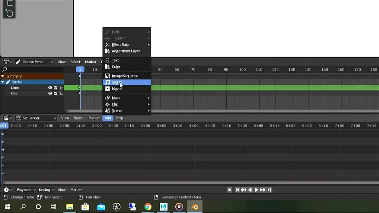Viewport: 379px width, 213px height.
Task: Toggle the auto keying record button
Action: [230, 190]
